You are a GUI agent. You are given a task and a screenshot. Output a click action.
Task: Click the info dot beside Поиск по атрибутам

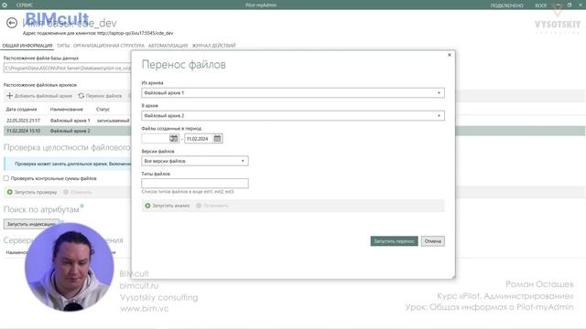[x=81, y=206]
